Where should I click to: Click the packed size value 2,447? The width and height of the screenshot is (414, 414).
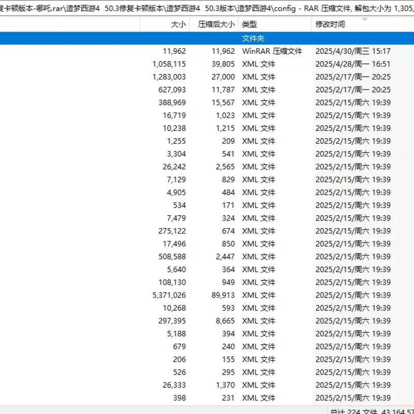pos(225,257)
